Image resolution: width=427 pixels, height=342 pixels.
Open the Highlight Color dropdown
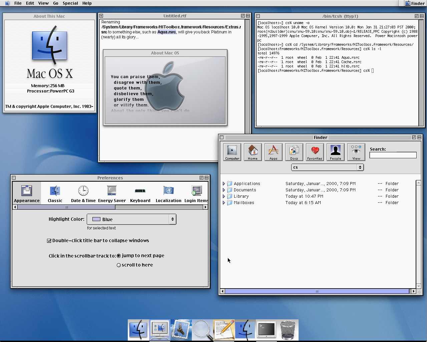tap(131, 219)
